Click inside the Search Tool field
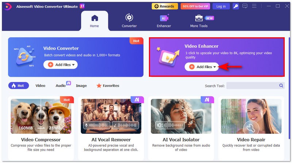The width and height of the screenshot is (292, 163). pyautogui.click(x=253, y=86)
